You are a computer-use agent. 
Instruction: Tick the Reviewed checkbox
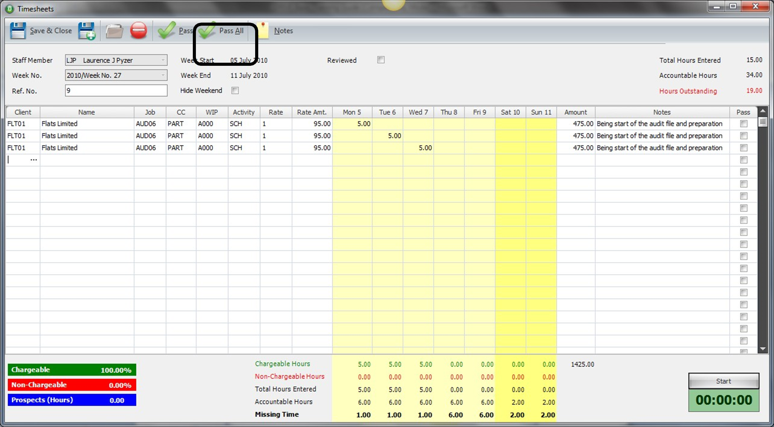[x=381, y=60]
